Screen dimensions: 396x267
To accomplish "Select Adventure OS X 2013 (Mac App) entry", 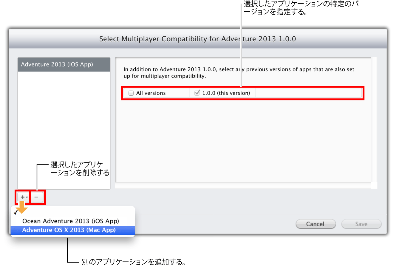I will tap(69, 230).
